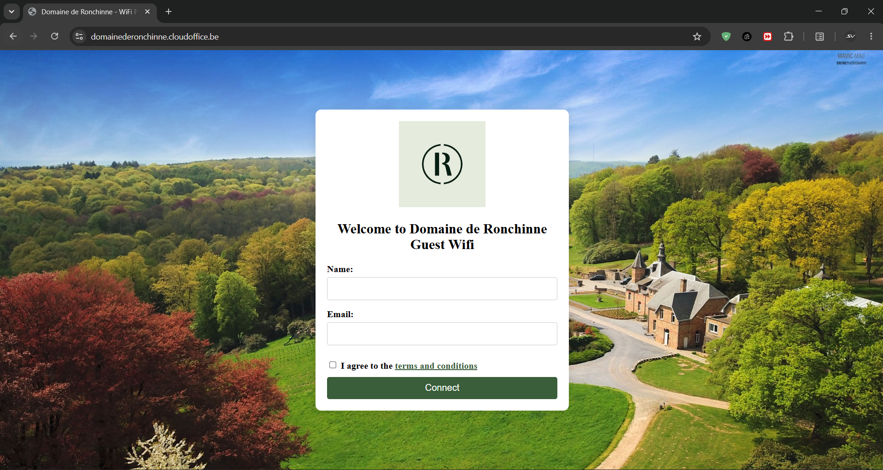
Task: Open the Extensions puzzle menu
Action: pyautogui.click(x=789, y=36)
